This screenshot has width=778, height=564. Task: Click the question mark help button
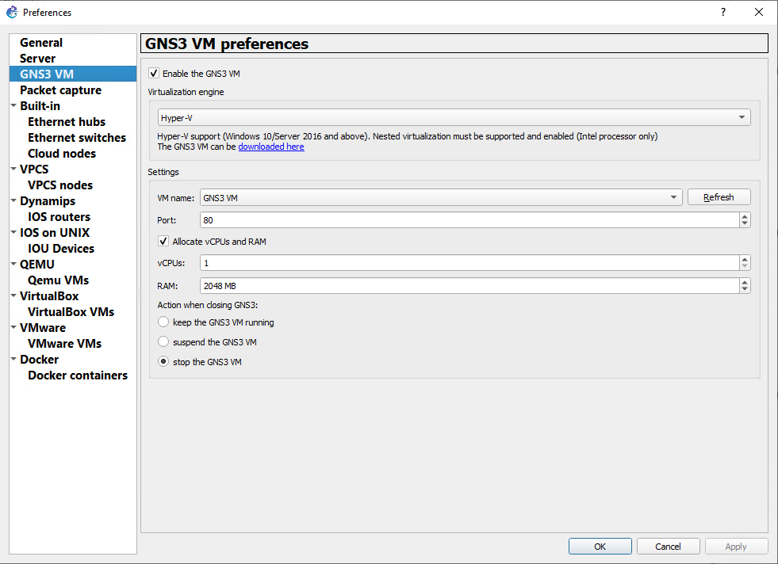[723, 12]
